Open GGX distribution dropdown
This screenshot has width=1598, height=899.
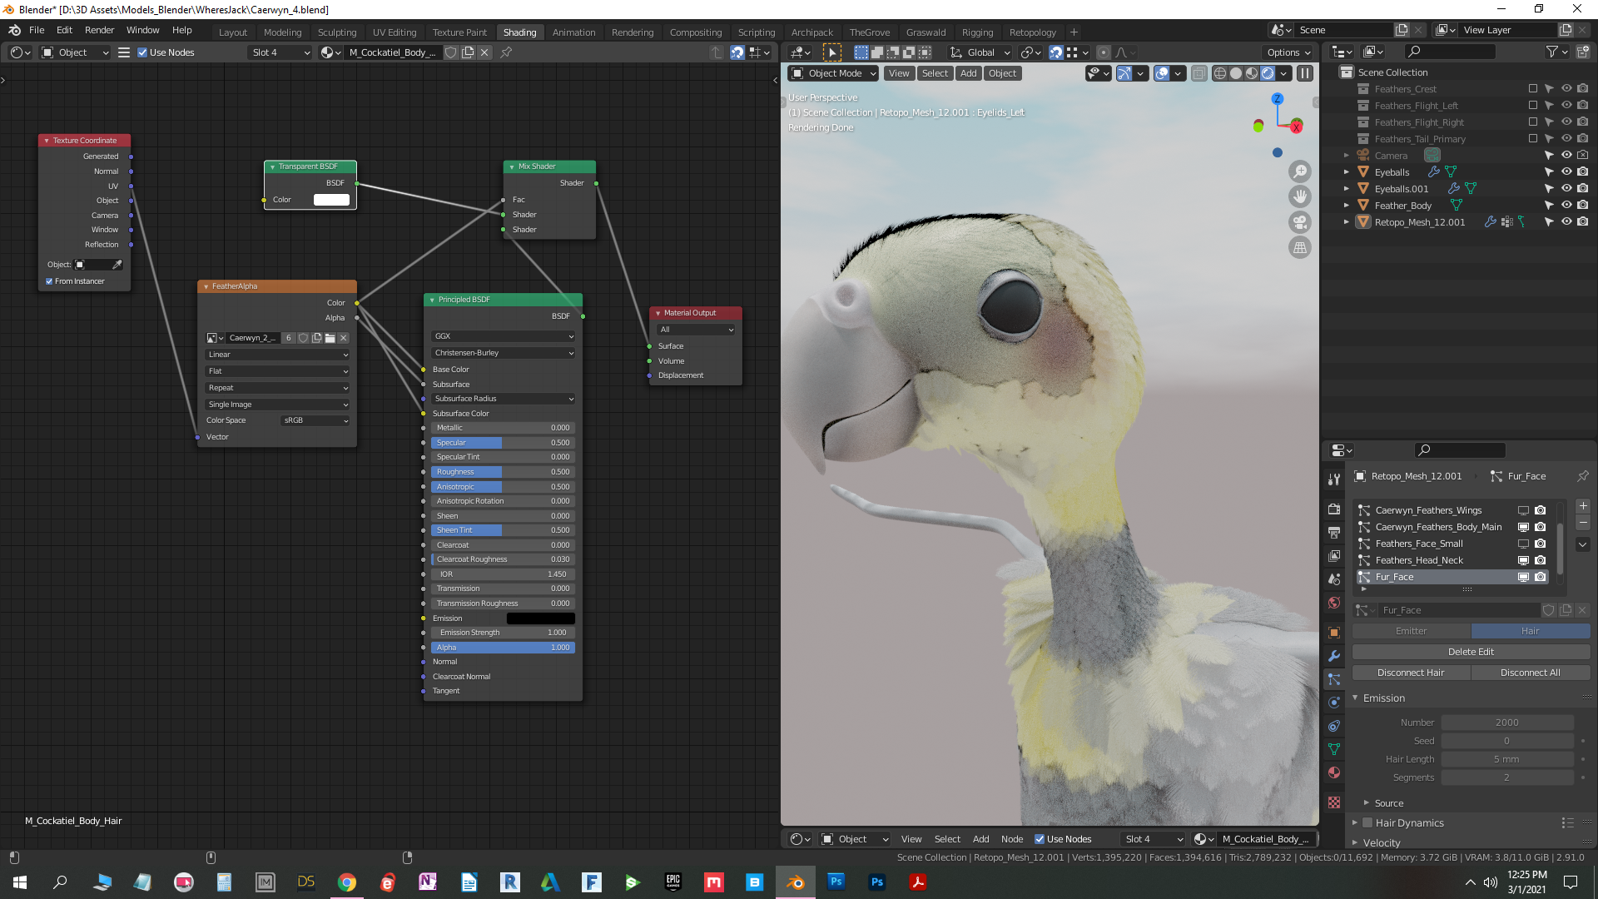pyautogui.click(x=503, y=336)
